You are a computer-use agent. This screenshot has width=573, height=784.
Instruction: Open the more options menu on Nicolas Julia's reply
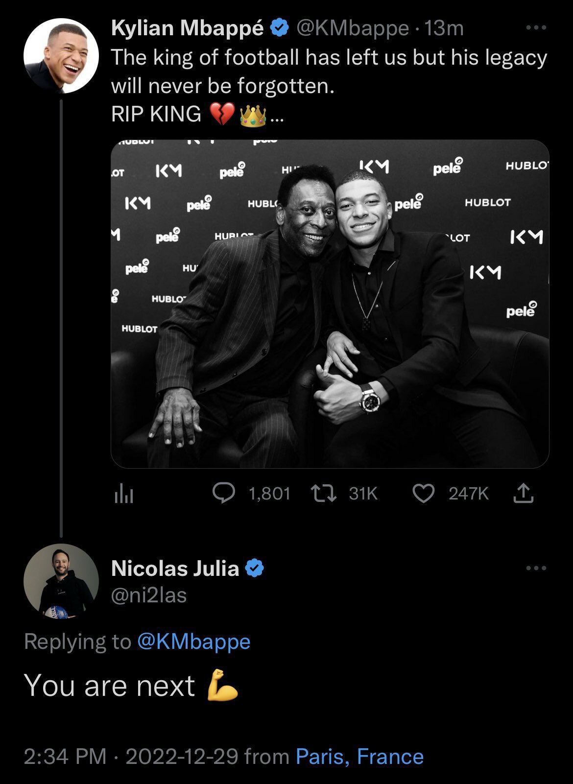(x=536, y=568)
